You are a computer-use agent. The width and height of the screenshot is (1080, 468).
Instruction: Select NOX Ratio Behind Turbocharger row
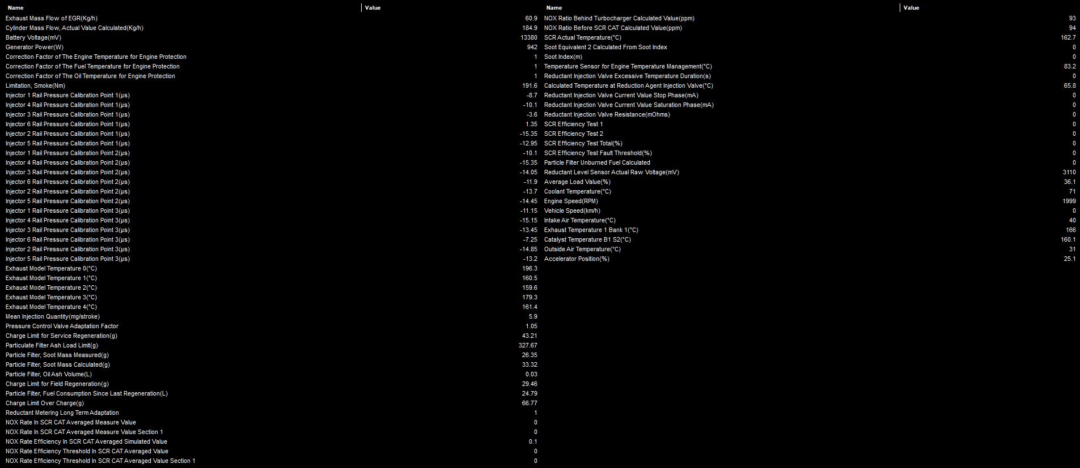pyautogui.click(x=810, y=18)
